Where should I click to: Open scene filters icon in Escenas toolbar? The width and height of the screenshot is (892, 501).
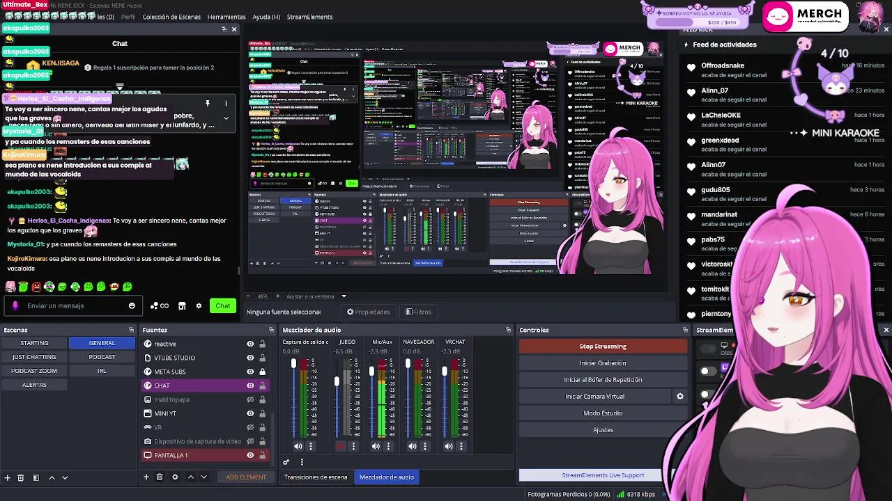(36, 477)
